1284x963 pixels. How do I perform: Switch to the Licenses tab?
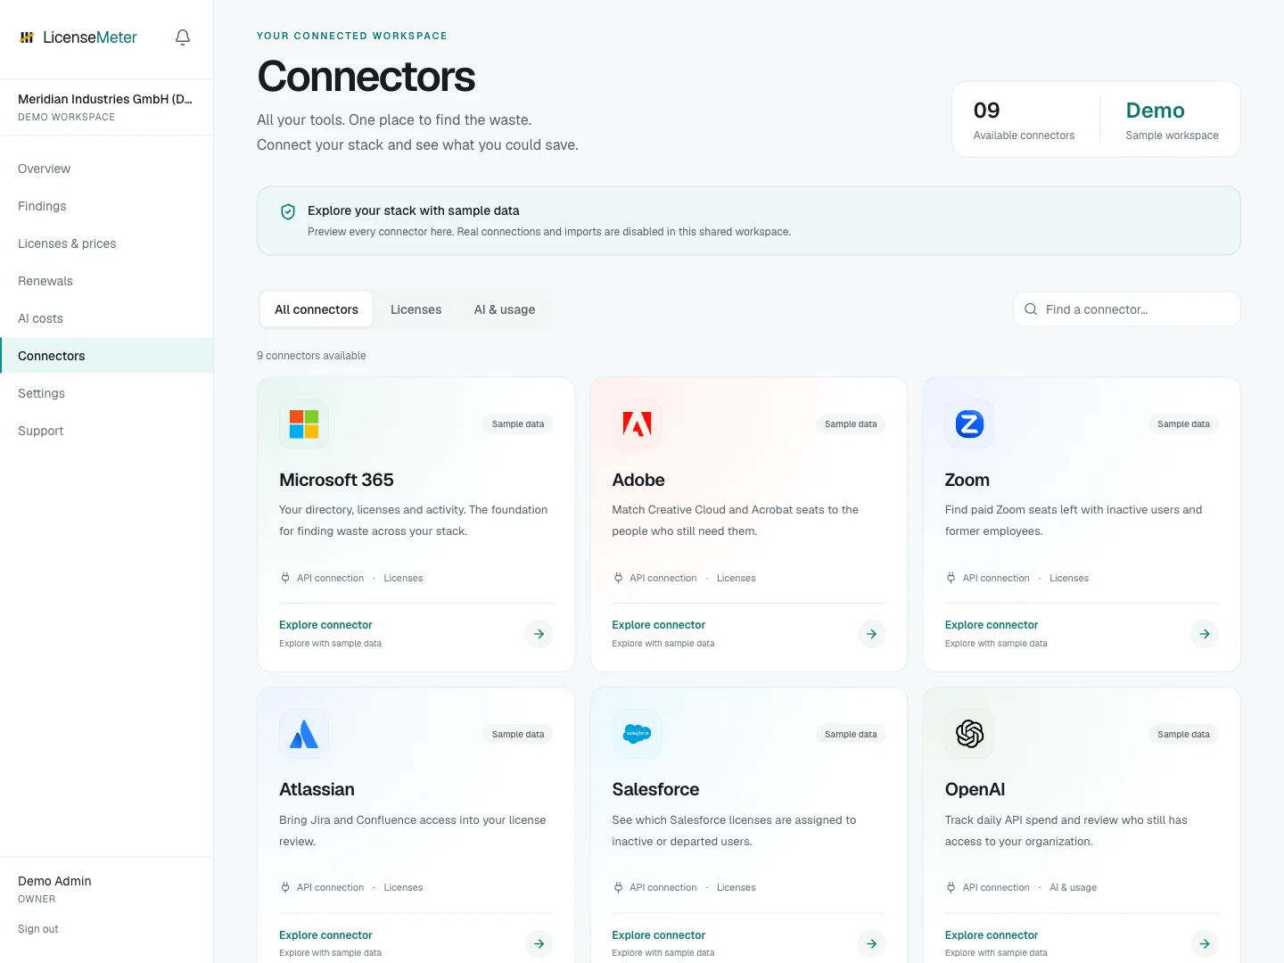(x=416, y=309)
